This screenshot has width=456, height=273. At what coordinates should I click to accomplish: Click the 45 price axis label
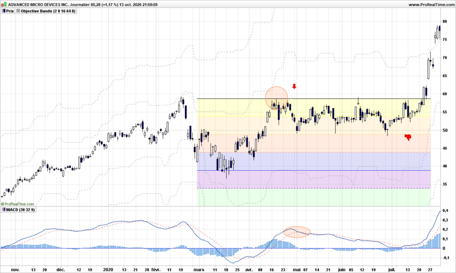[x=445, y=149]
